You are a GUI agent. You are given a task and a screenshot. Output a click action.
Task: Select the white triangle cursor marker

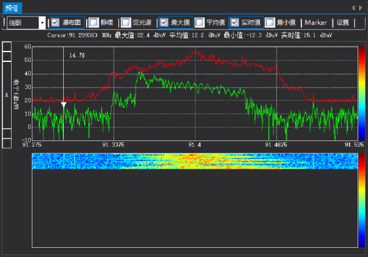coord(64,104)
